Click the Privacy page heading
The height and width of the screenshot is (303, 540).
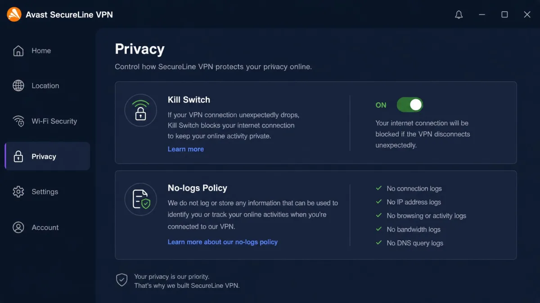click(139, 49)
